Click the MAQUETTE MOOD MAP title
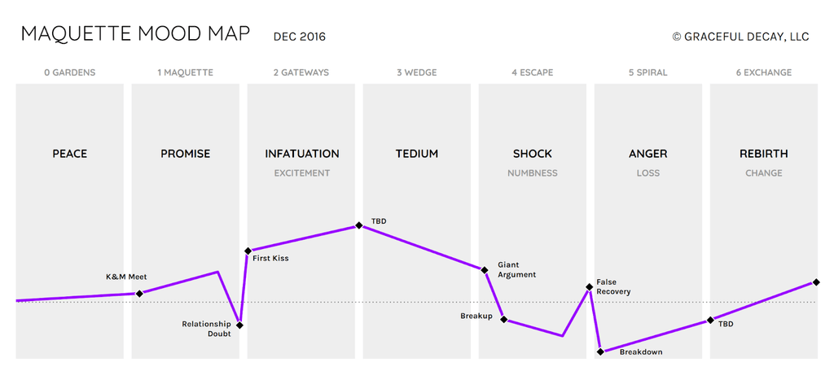Screen dimensions: 834x371 tap(136, 35)
